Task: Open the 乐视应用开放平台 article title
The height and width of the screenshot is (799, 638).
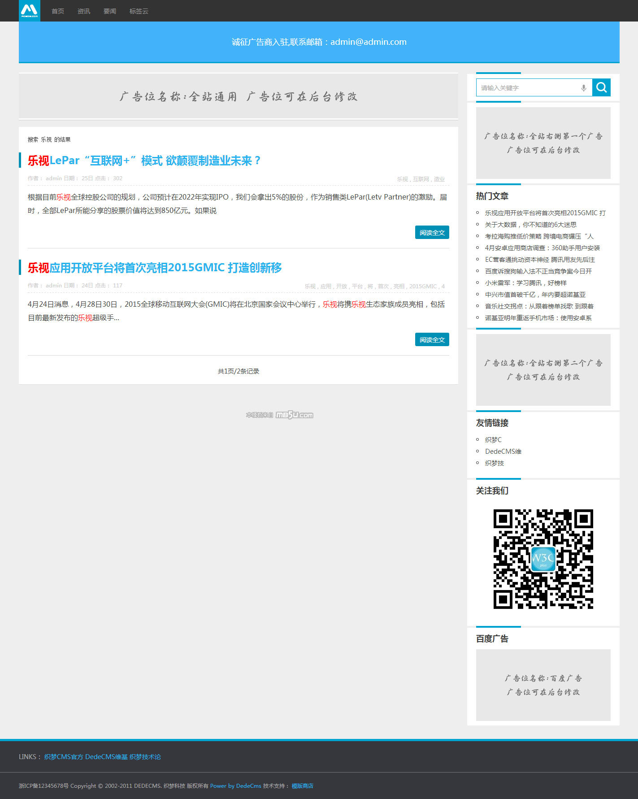Action: point(155,268)
